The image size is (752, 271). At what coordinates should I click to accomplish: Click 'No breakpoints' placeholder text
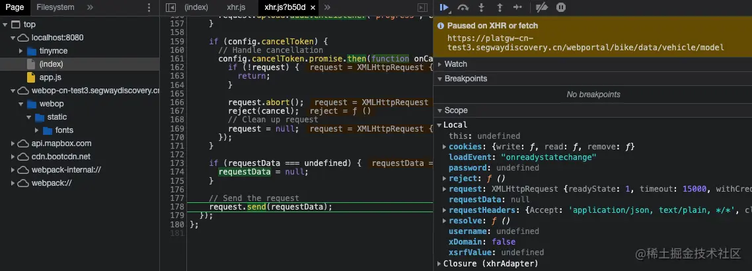593,95
